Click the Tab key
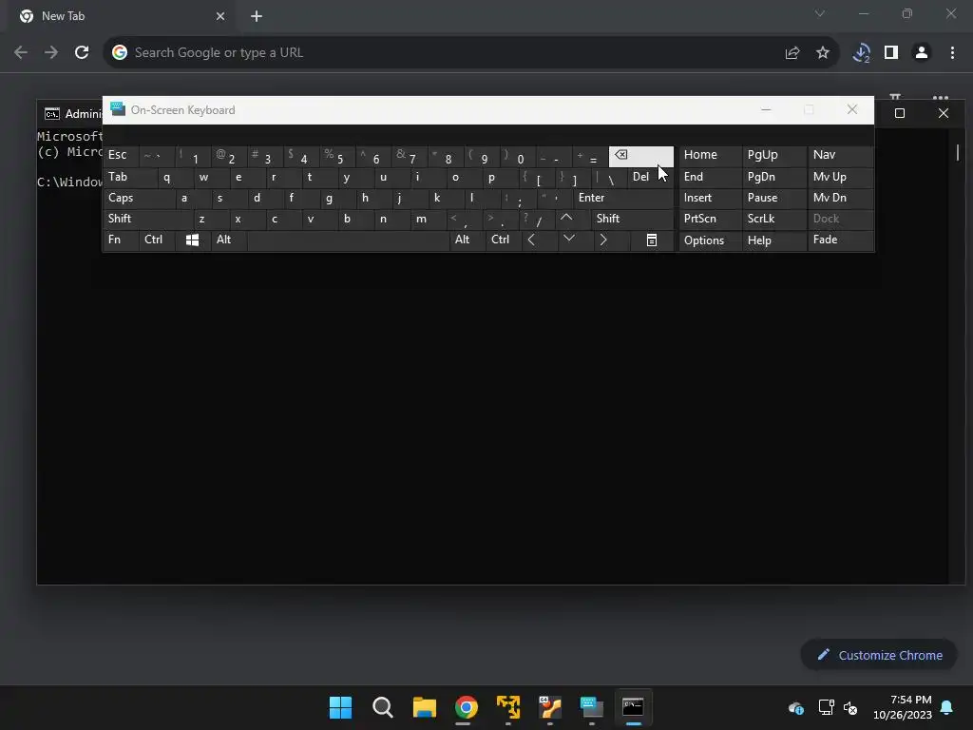Screen dimensions: 973x730 [129, 178]
